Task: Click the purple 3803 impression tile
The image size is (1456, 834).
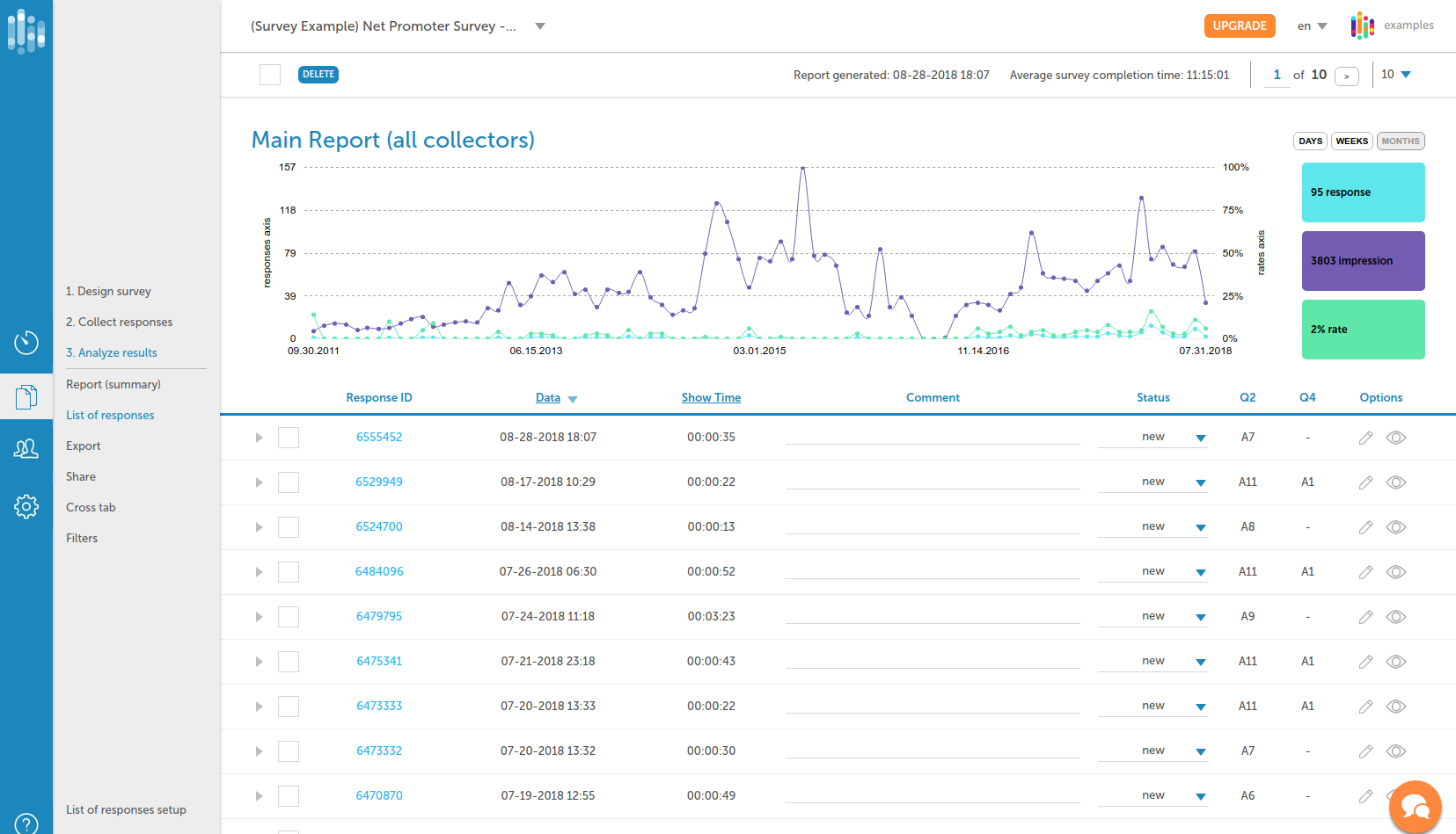Action: 1363,261
